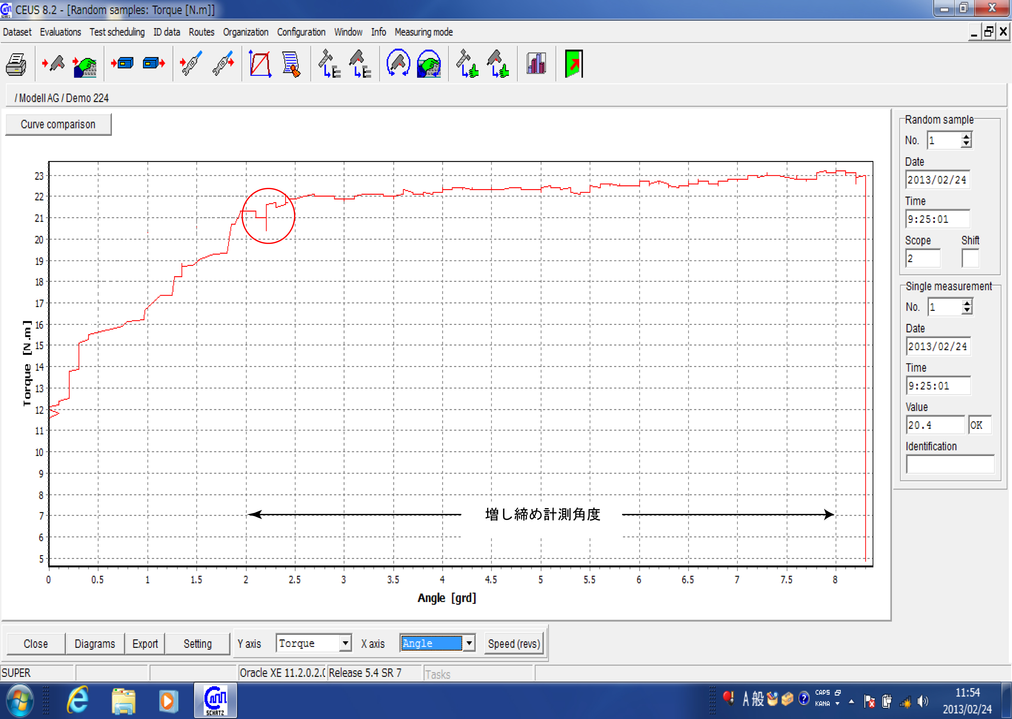Show hidden tray icons arrow
The width and height of the screenshot is (1012, 719).
[x=851, y=701]
